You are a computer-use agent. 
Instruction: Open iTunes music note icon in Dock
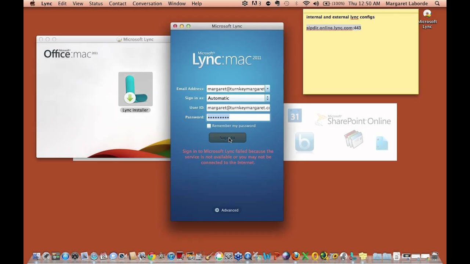click(x=171, y=256)
